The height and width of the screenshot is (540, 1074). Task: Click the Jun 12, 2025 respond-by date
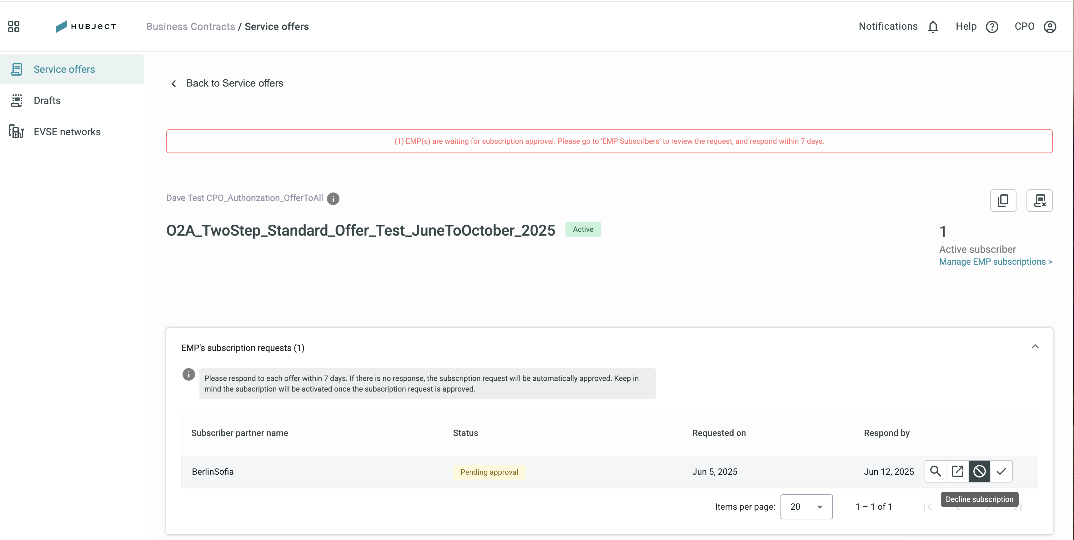[x=888, y=472]
